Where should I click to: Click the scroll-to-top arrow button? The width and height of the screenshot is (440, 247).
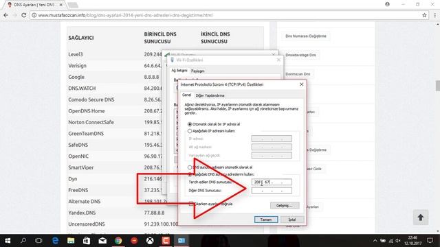click(420, 217)
